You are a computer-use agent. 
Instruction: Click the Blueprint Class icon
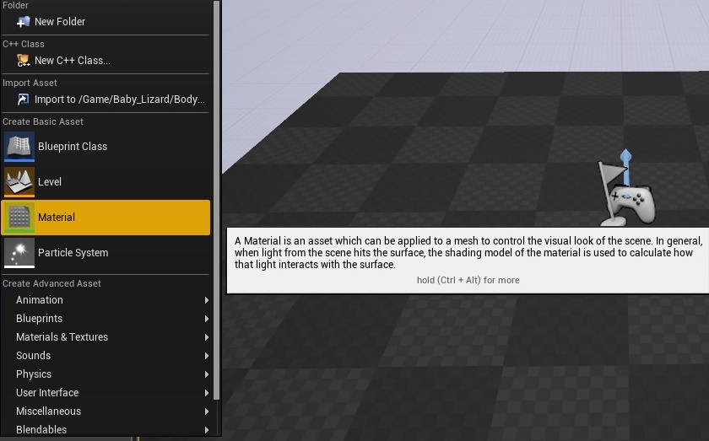point(19,147)
